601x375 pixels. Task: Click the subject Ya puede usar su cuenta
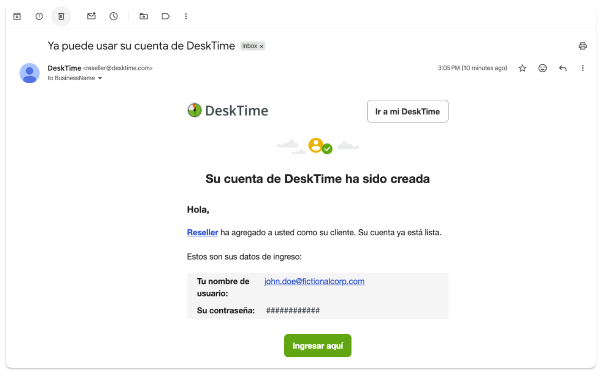[141, 46]
